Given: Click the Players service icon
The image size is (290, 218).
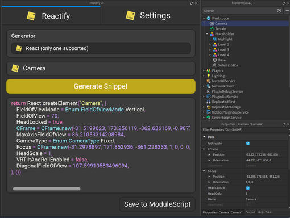Looking at the screenshot, I should 209,70.
